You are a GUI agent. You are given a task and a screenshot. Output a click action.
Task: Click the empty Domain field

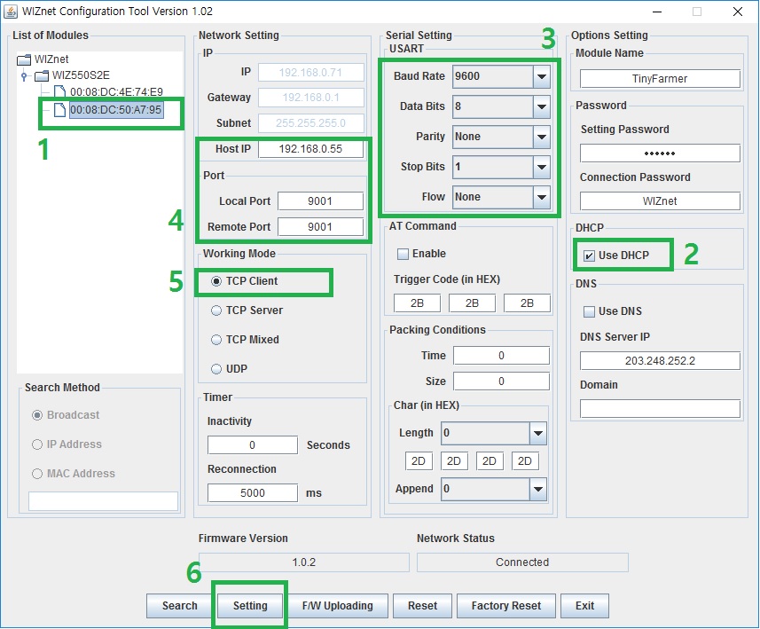pos(660,408)
